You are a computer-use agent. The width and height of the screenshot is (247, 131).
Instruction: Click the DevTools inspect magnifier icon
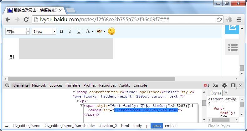(7, 85)
